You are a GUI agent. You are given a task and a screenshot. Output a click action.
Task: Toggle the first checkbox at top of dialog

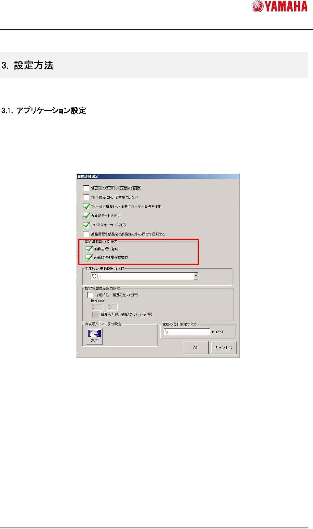(x=86, y=188)
